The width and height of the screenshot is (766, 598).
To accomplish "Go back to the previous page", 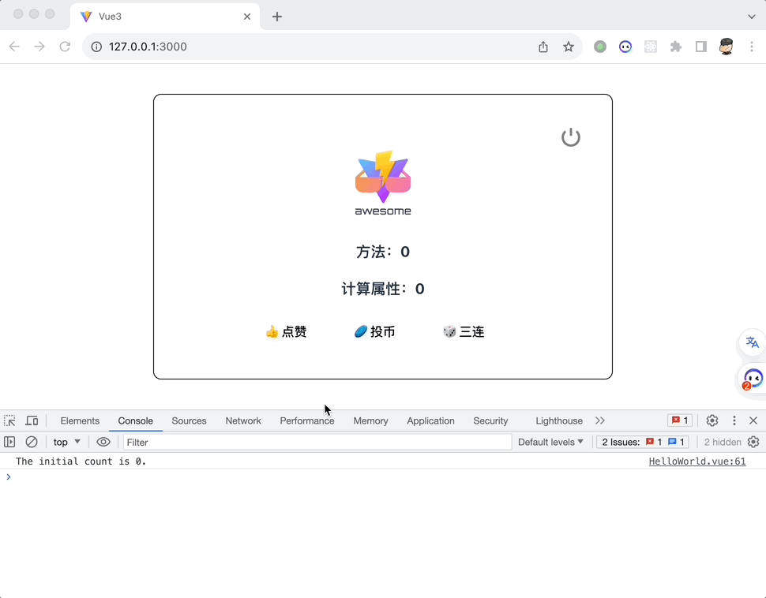I will coord(14,47).
